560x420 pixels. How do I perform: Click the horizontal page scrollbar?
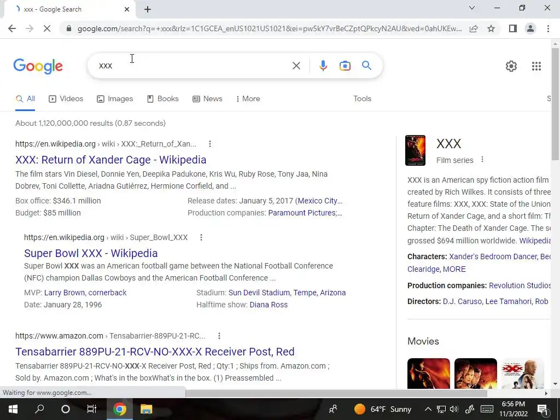pos(336,393)
